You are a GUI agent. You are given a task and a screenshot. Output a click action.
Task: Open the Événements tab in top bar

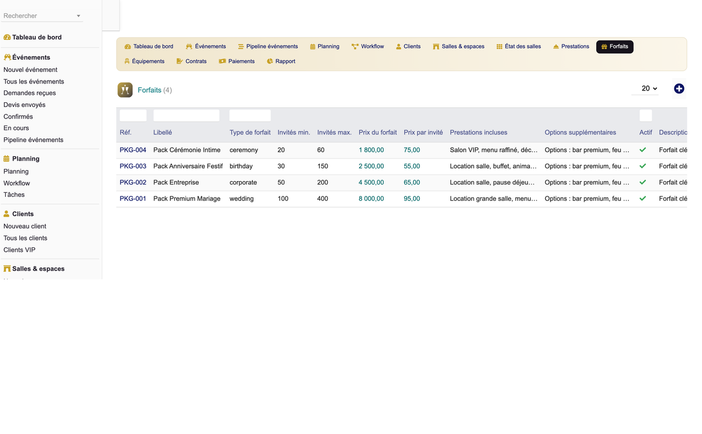(206, 47)
